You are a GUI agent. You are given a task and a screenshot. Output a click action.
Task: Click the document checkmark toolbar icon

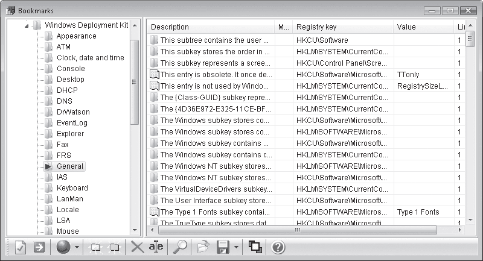21,247
